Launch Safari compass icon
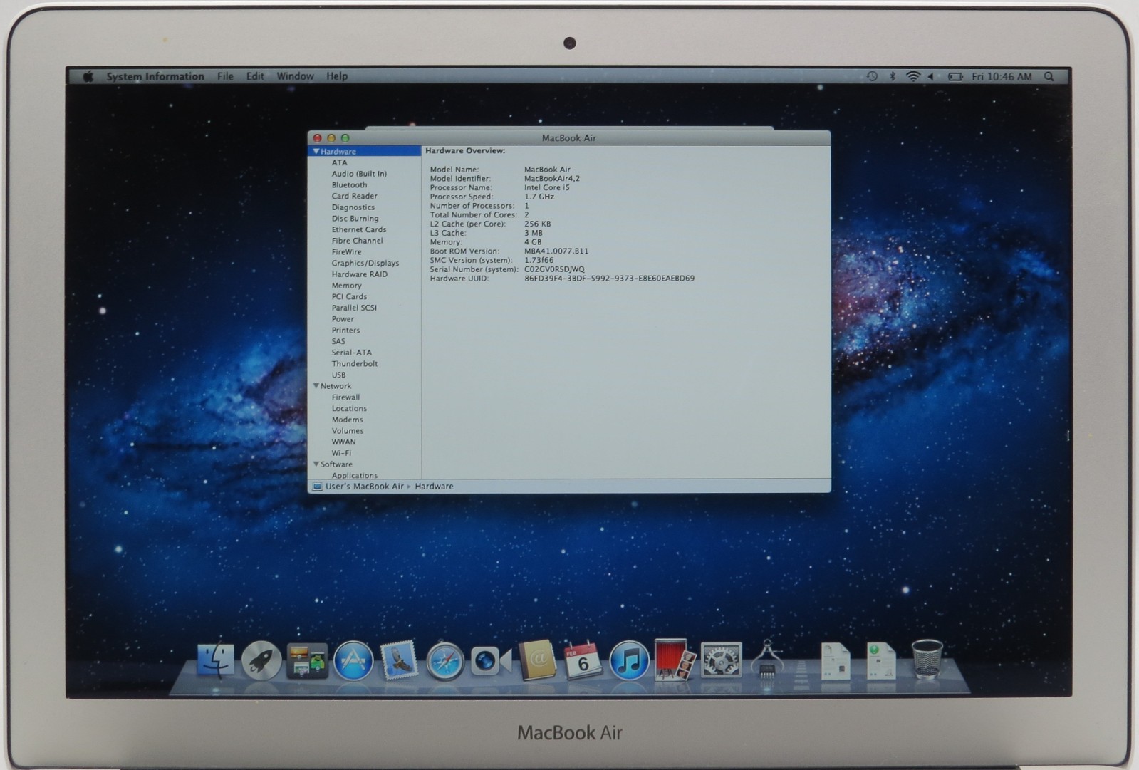 [x=445, y=661]
